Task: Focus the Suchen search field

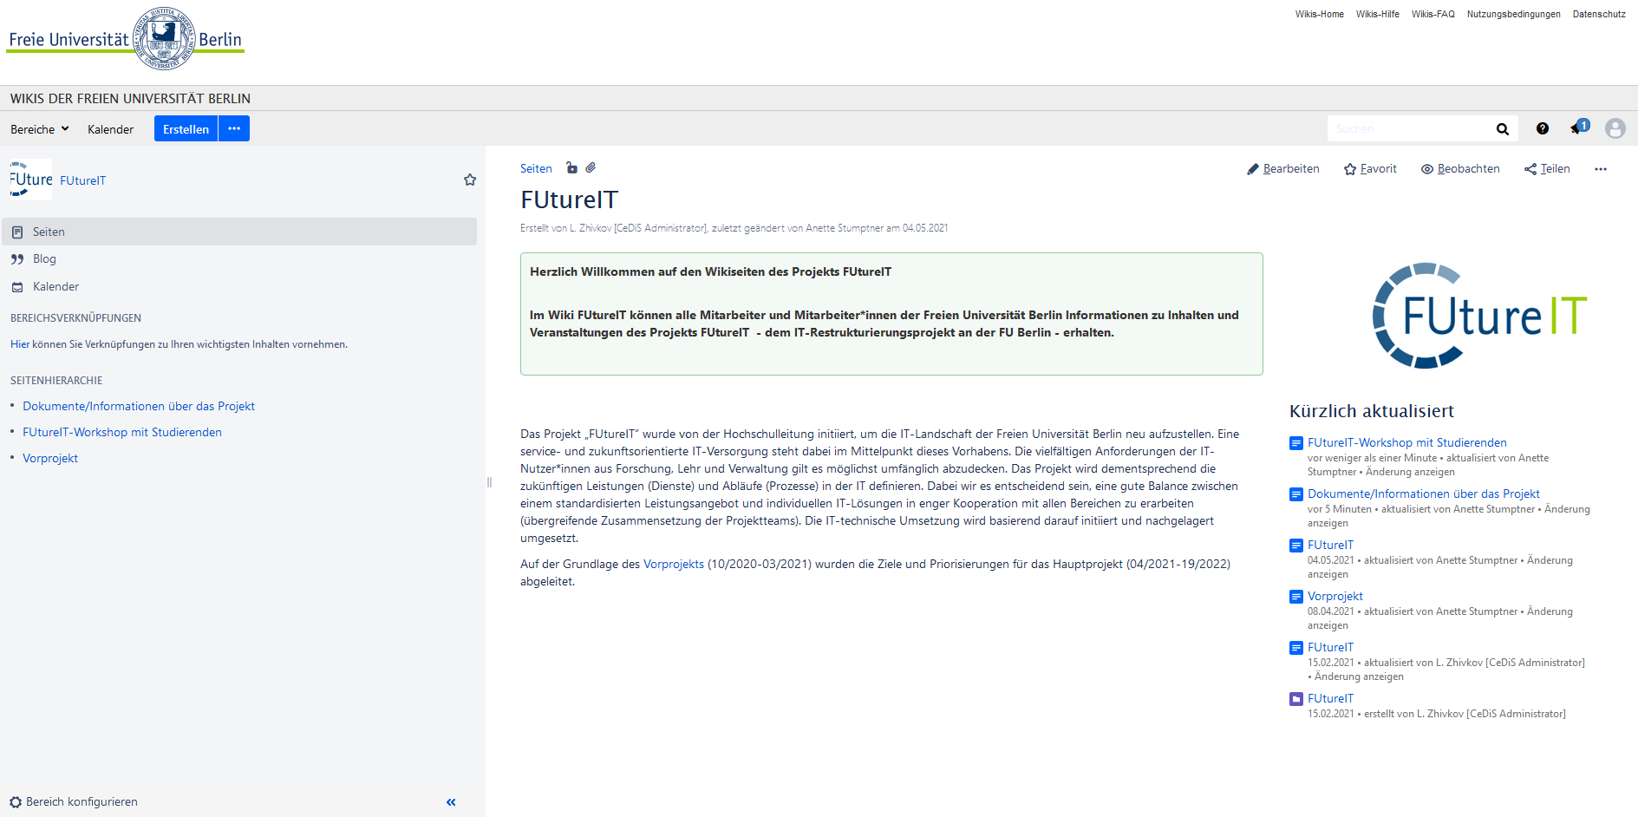Action: pos(1409,128)
